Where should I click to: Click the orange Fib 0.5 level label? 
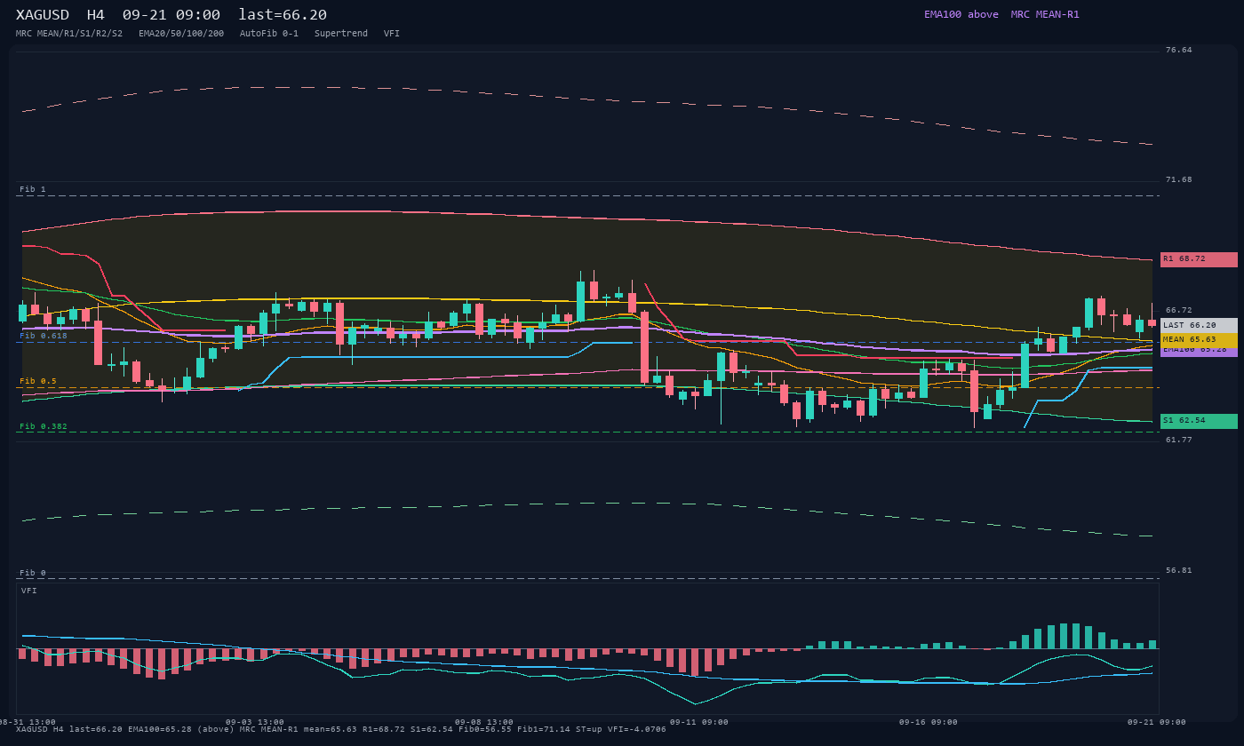(38, 382)
